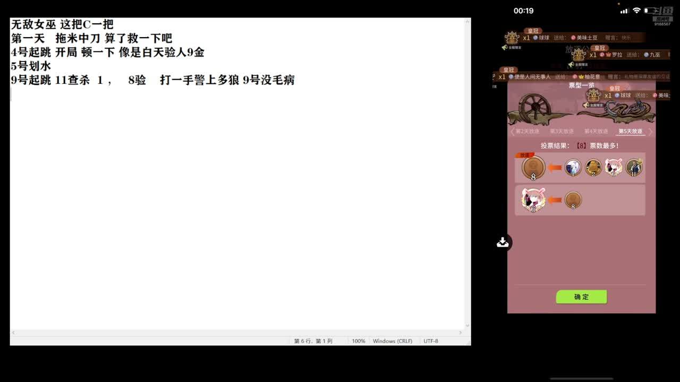Viewport: 680px width, 382px height.
Task: Click the 100% zoom status bar entry
Action: [359, 341]
